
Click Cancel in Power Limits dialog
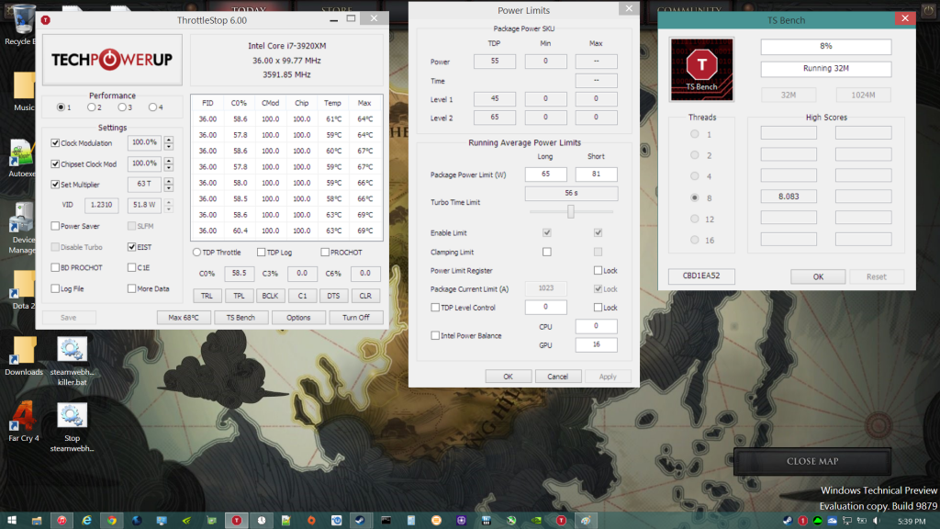click(x=557, y=377)
